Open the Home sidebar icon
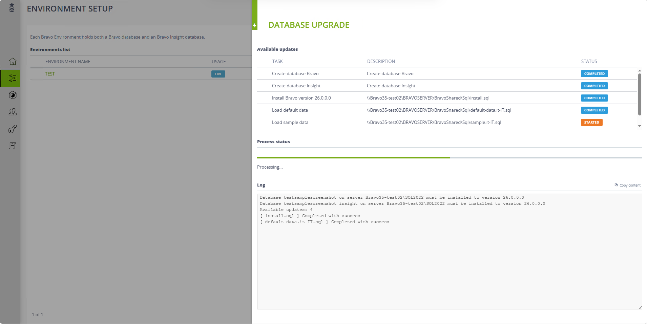 [13, 61]
